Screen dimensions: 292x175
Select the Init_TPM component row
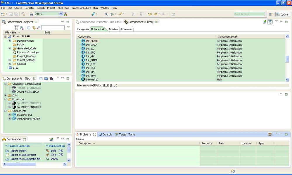(x=91, y=76)
